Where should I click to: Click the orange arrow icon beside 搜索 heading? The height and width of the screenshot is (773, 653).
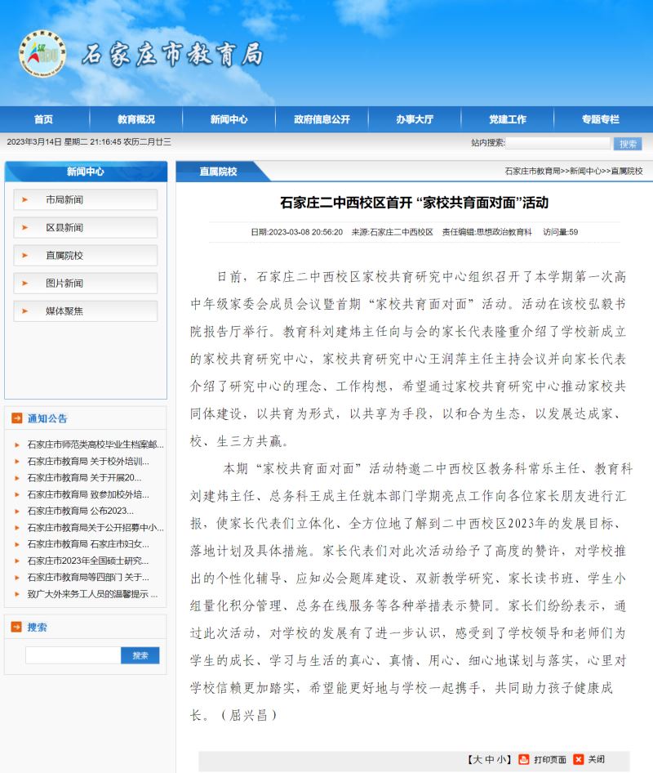16,627
